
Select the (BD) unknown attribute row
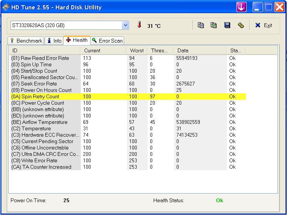coord(128,116)
